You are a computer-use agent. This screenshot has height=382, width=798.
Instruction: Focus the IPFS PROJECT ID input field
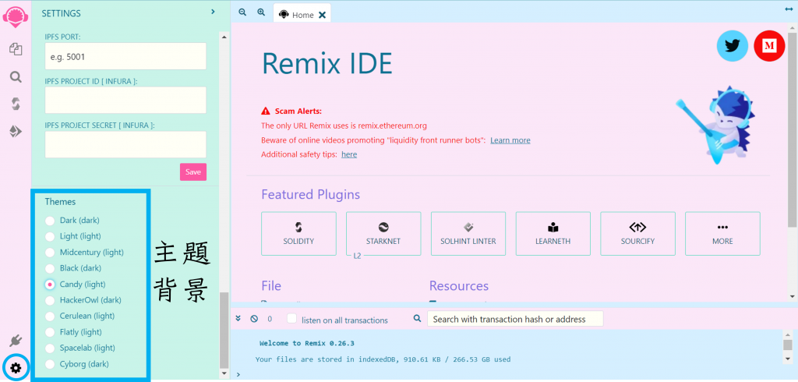tap(125, 100)
